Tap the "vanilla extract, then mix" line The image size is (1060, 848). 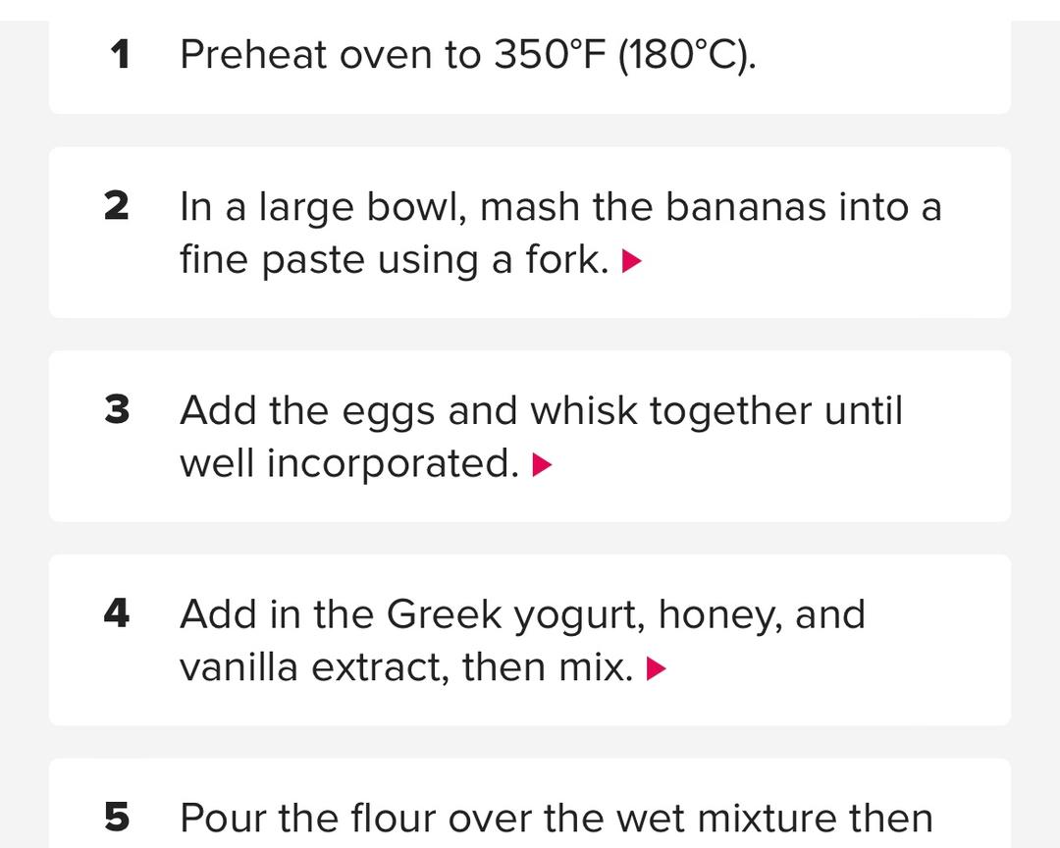click(x=406, y=667)
